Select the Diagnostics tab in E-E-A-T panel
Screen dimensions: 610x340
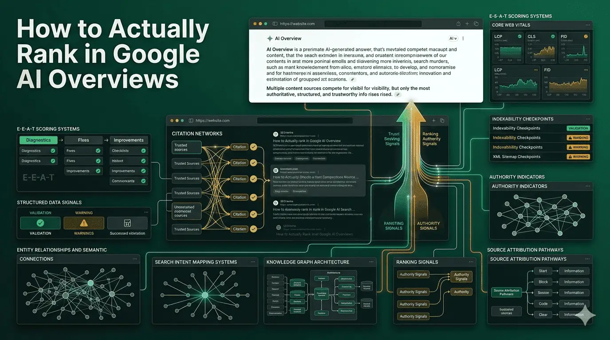click(x=39, y=140)
